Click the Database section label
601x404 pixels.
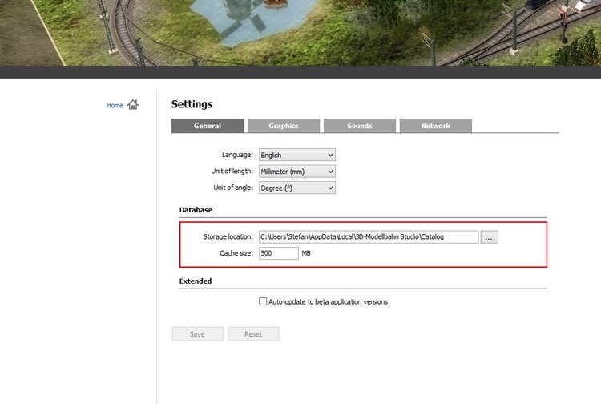196,210
